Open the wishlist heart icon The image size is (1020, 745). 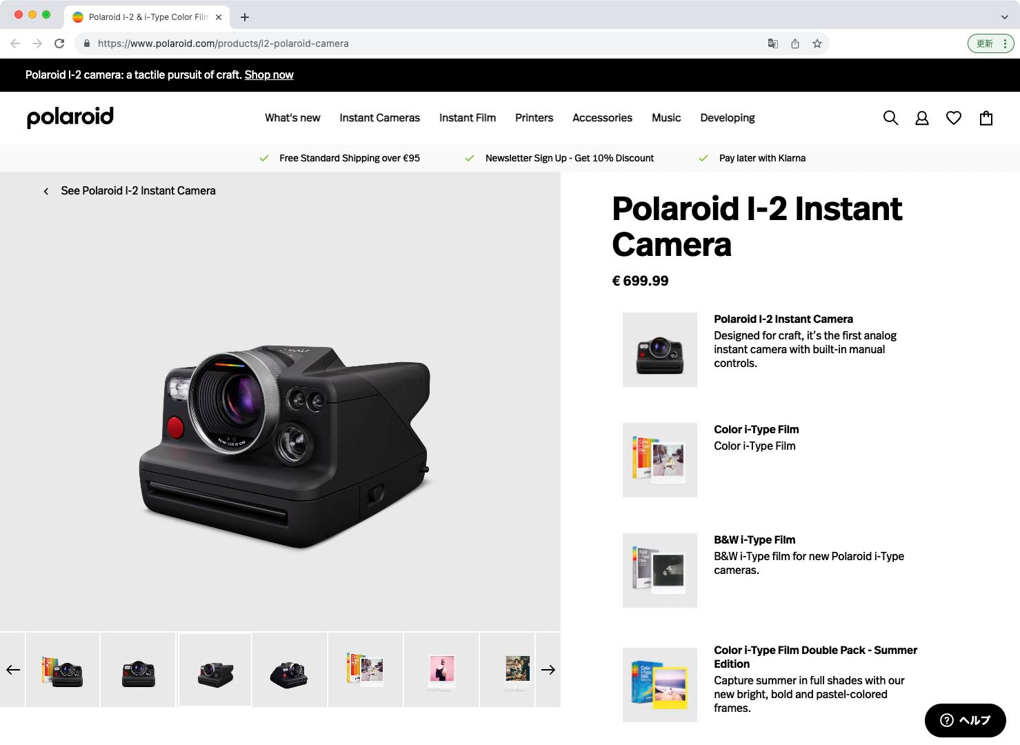pos(954,117)
